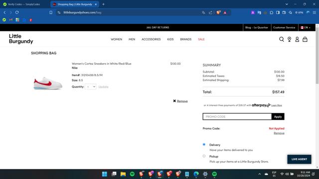This screenshot has width=319, height=179.
Task: Click the translate icon in address bar
Action: tap(203, 12)
